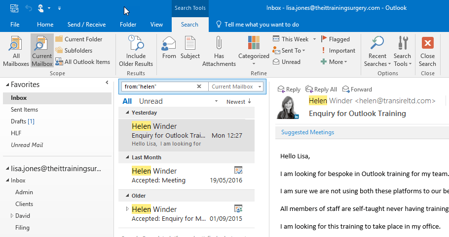This screenshot has width=449, height=237.
Task: Select the Admin folder
Action: [24, 192]
